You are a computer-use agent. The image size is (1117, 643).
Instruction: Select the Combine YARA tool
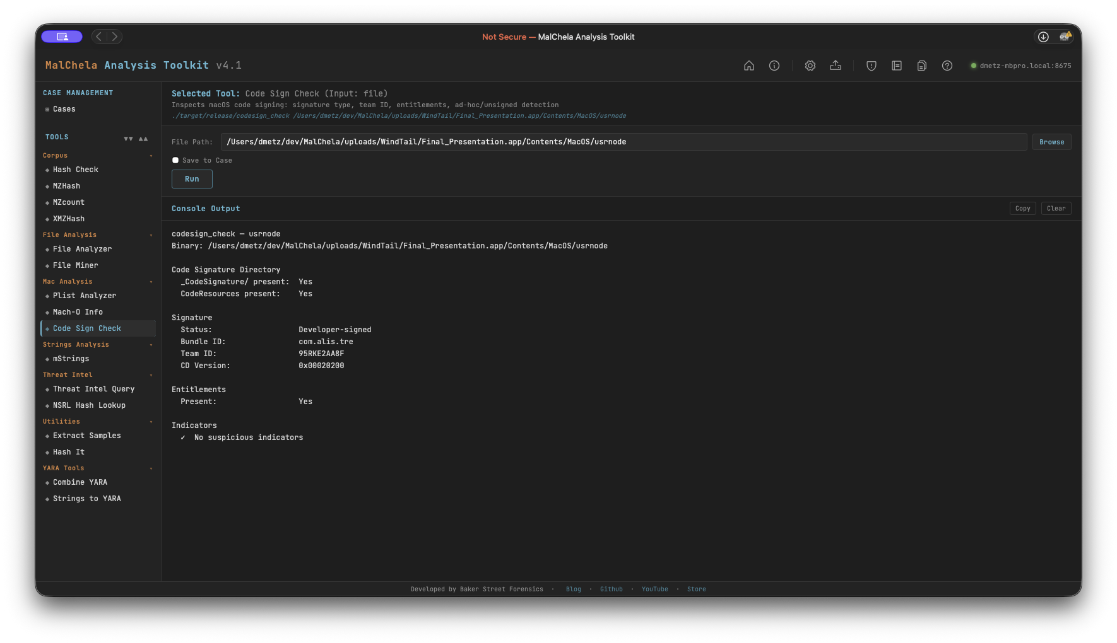pyautogui.click(x=98, y=482)
